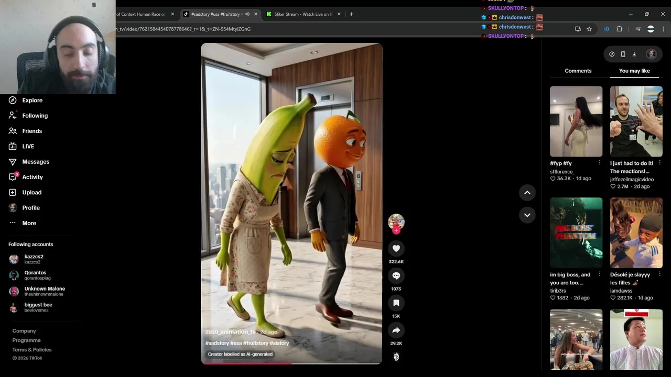This screenshot has width=671, height=377.
Task: Open the browser extensions puzzle icon
Action: 619,29
